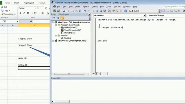Open the Help menu
Image resolution: width=185 pixels, height=104 pixels.
pyautogui.click(x=135, y=7)
